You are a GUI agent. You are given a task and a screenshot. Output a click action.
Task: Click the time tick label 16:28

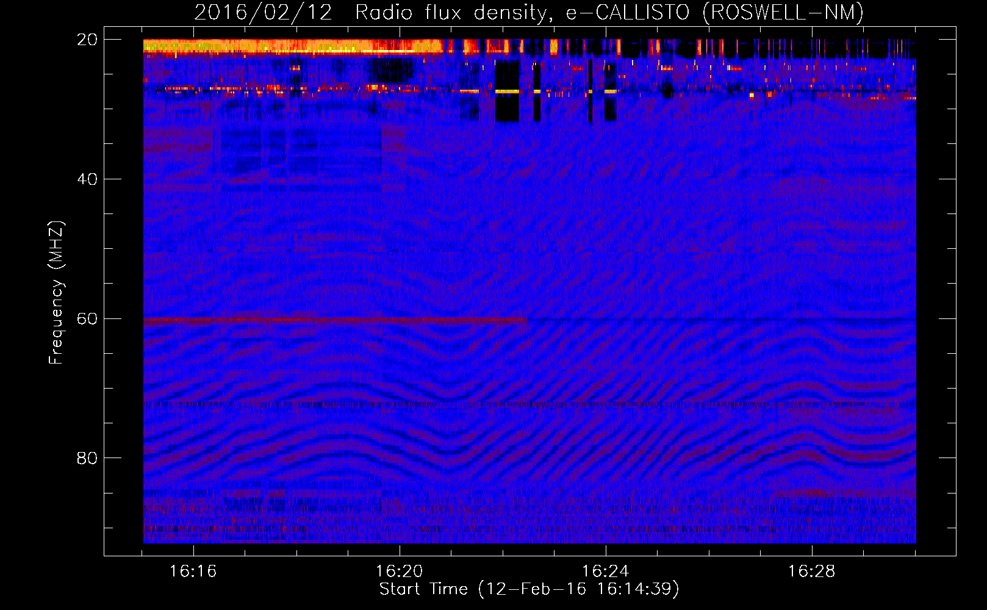(x=812, y=572)
